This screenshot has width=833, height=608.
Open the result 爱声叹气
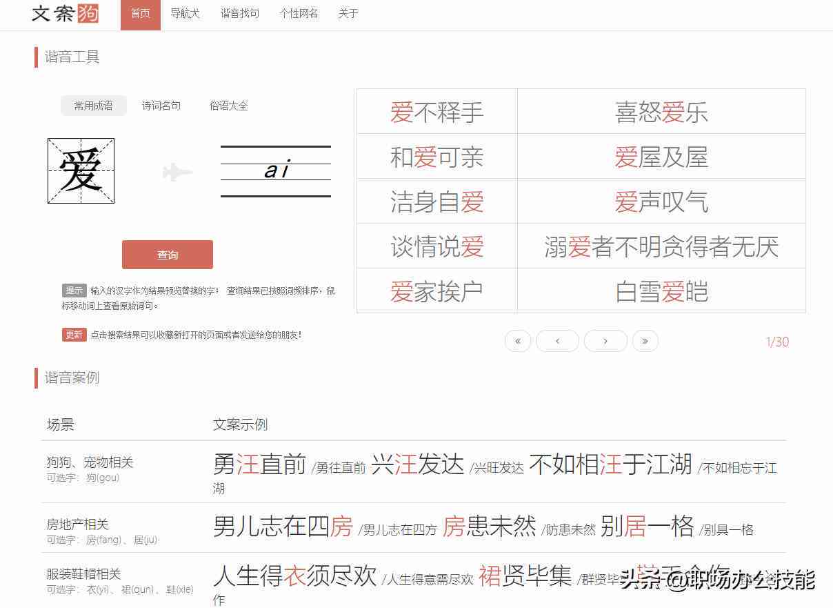pos(661,202)
